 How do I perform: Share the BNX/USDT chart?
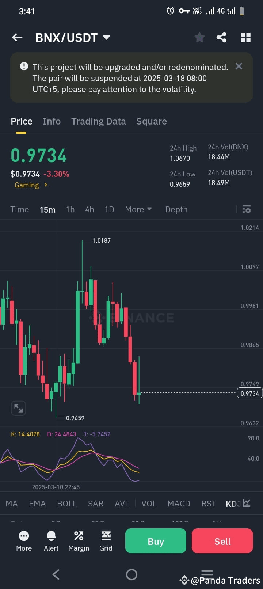pyautogui.click(x=221, y=37)
